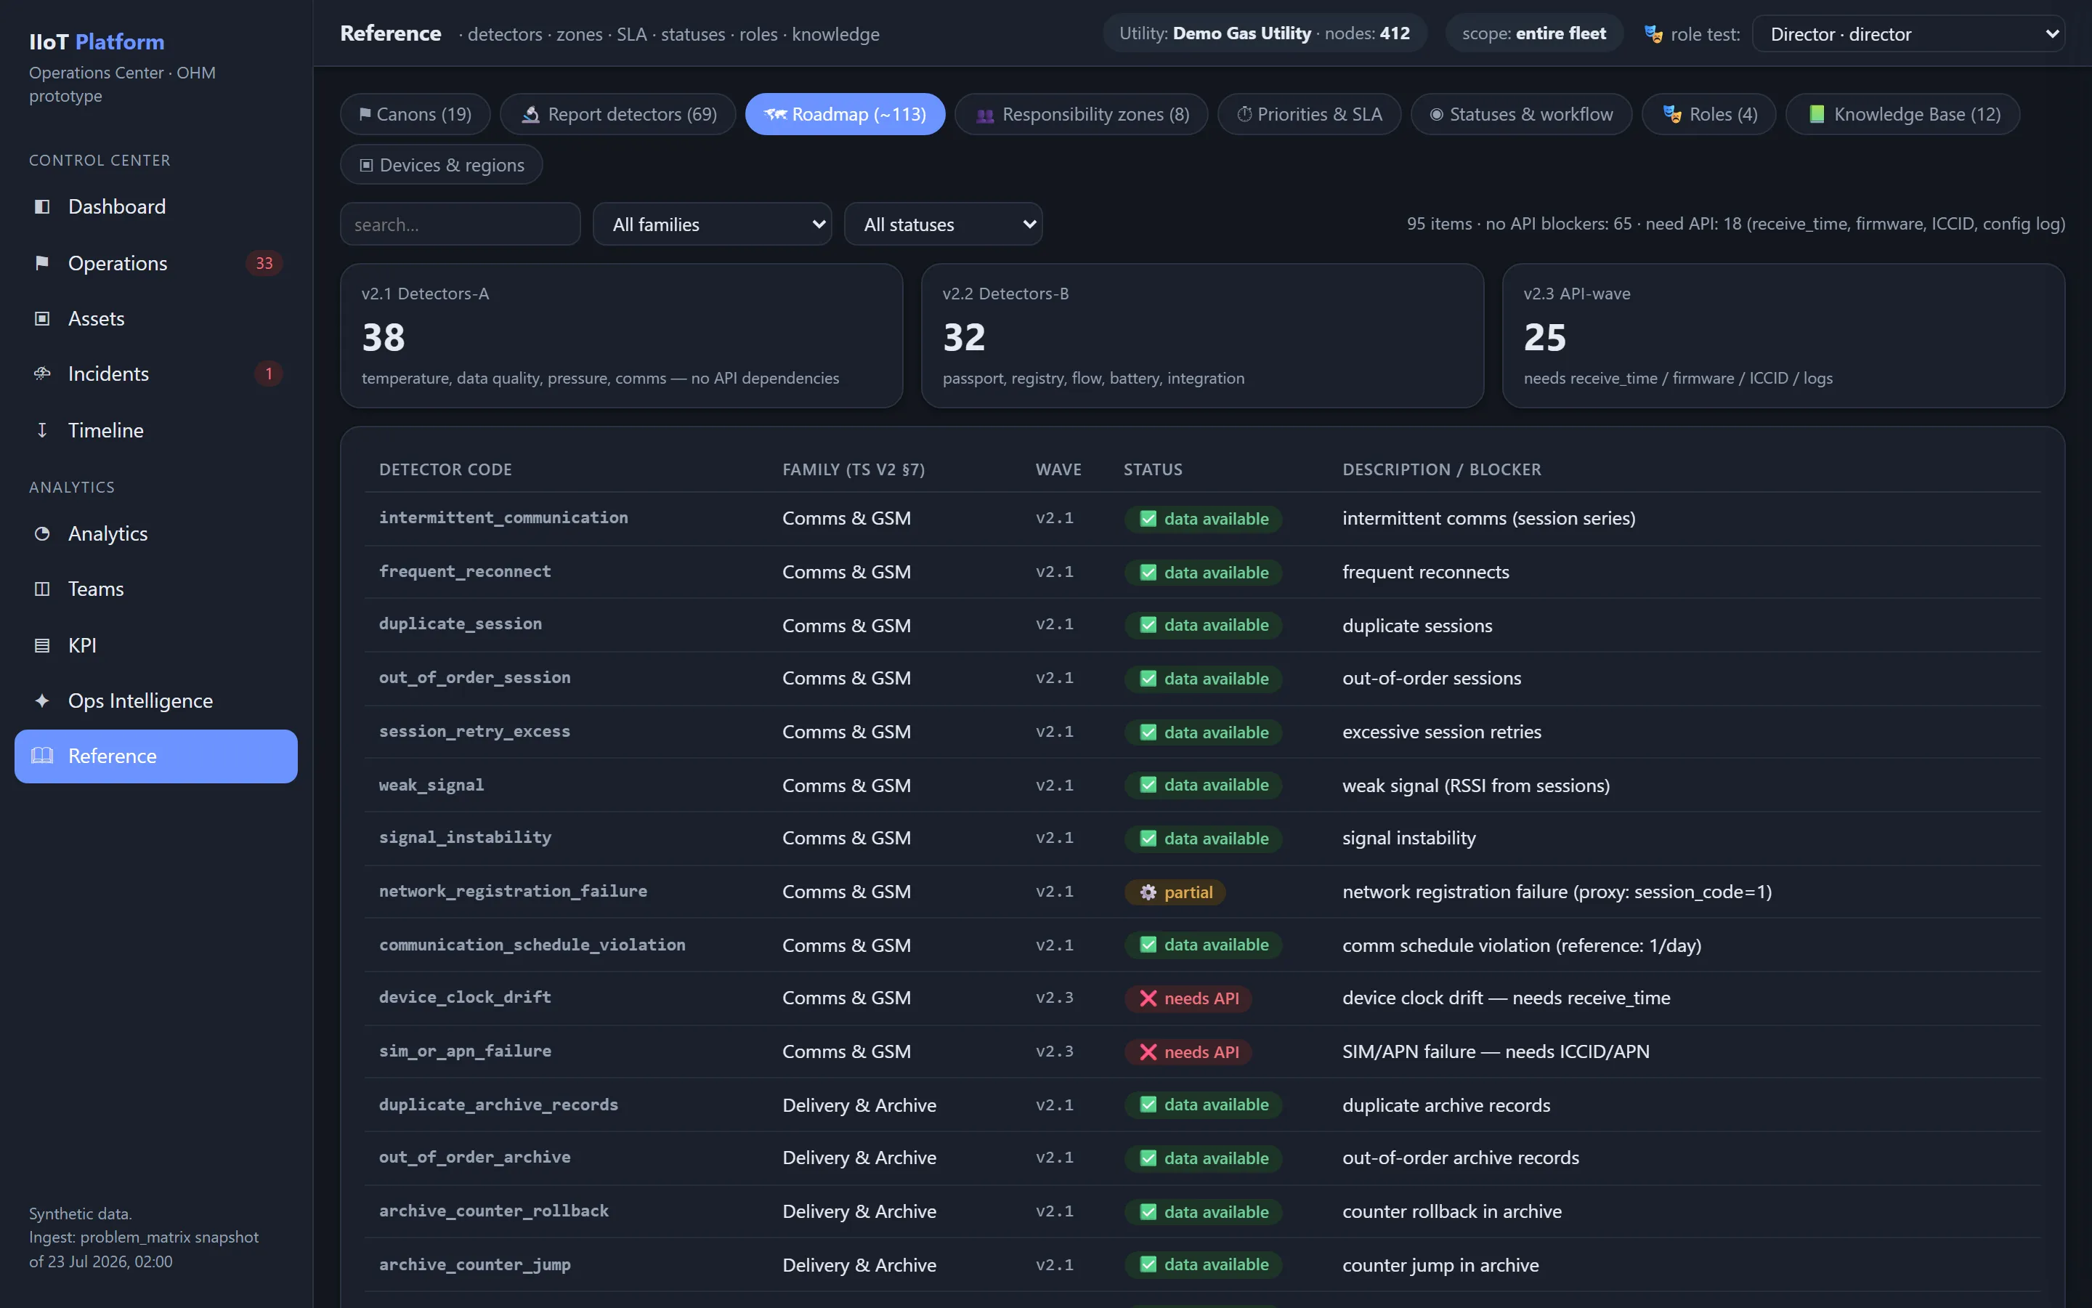
Task: Click the Devices & regions button
Action: click(x=442, y=164)
